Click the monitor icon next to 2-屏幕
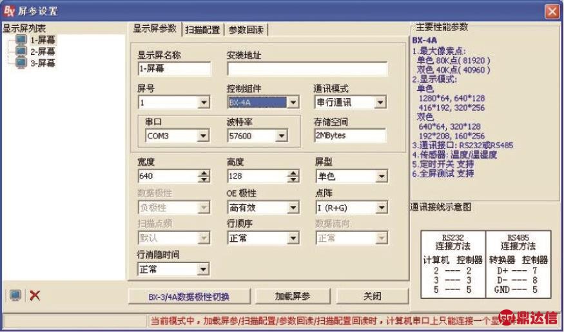Image resolution: width=564 pixels, height=332 pixels. coord(21,51)
